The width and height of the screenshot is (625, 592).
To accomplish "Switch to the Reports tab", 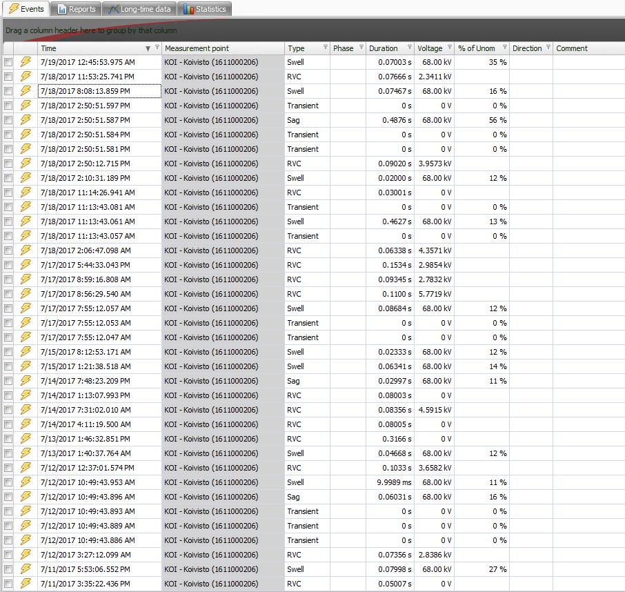I will click(77, 9).
